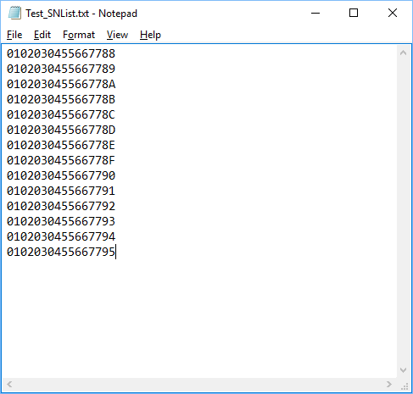Open the Edit menu
413x394 pixels.
click(42, 35)
